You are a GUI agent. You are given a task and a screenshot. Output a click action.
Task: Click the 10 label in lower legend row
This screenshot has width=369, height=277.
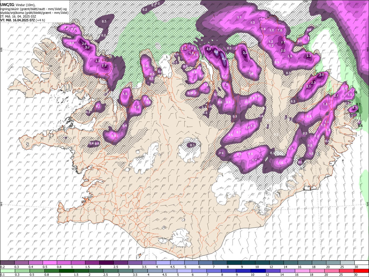(x=252, y=275)
